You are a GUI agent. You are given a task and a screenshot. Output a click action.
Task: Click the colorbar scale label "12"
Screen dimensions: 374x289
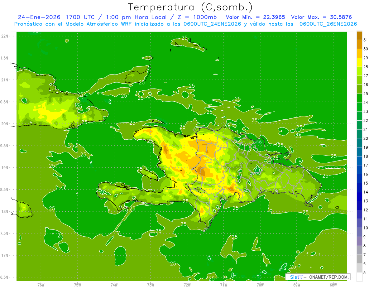click(366, 210)
